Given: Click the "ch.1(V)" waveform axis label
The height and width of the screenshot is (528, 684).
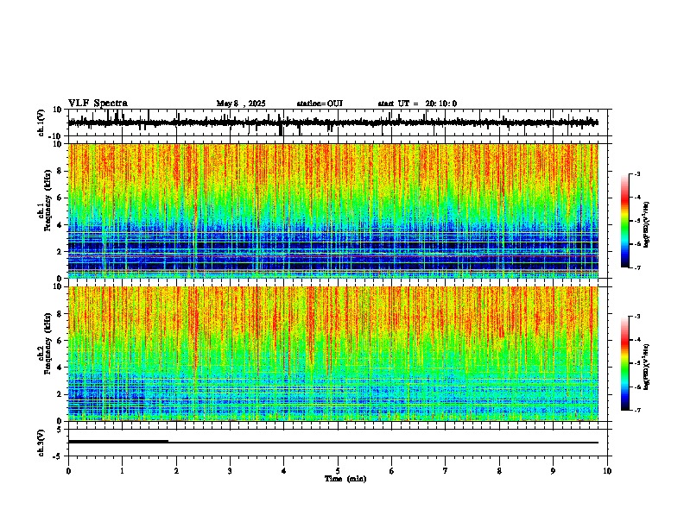Looking at the screenshot, I should click(41, 123).
